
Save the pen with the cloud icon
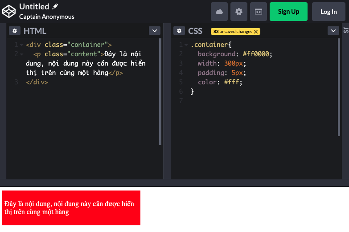[219, 12]
